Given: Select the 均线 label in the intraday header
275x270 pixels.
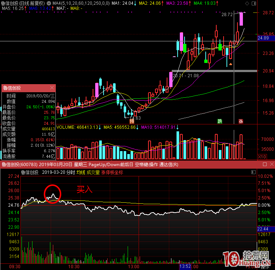Looking at the screenshot, I should click(x=81, y=172).
